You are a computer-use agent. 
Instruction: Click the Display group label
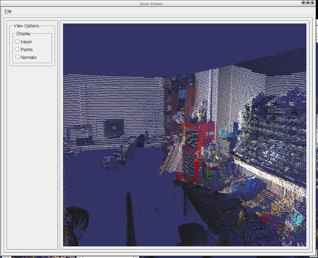pos(23,34)
